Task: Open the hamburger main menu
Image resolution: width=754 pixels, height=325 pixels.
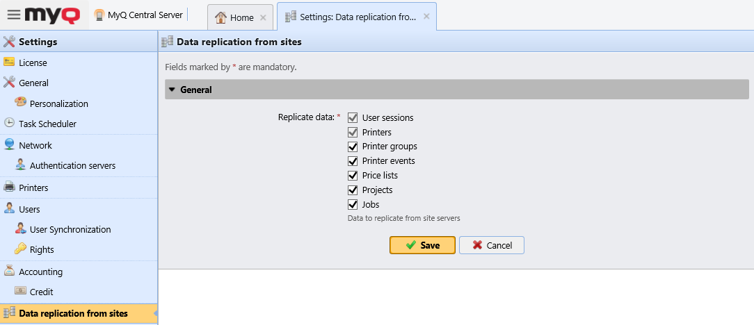Action: pyautogui.click(x=13, y=15)
